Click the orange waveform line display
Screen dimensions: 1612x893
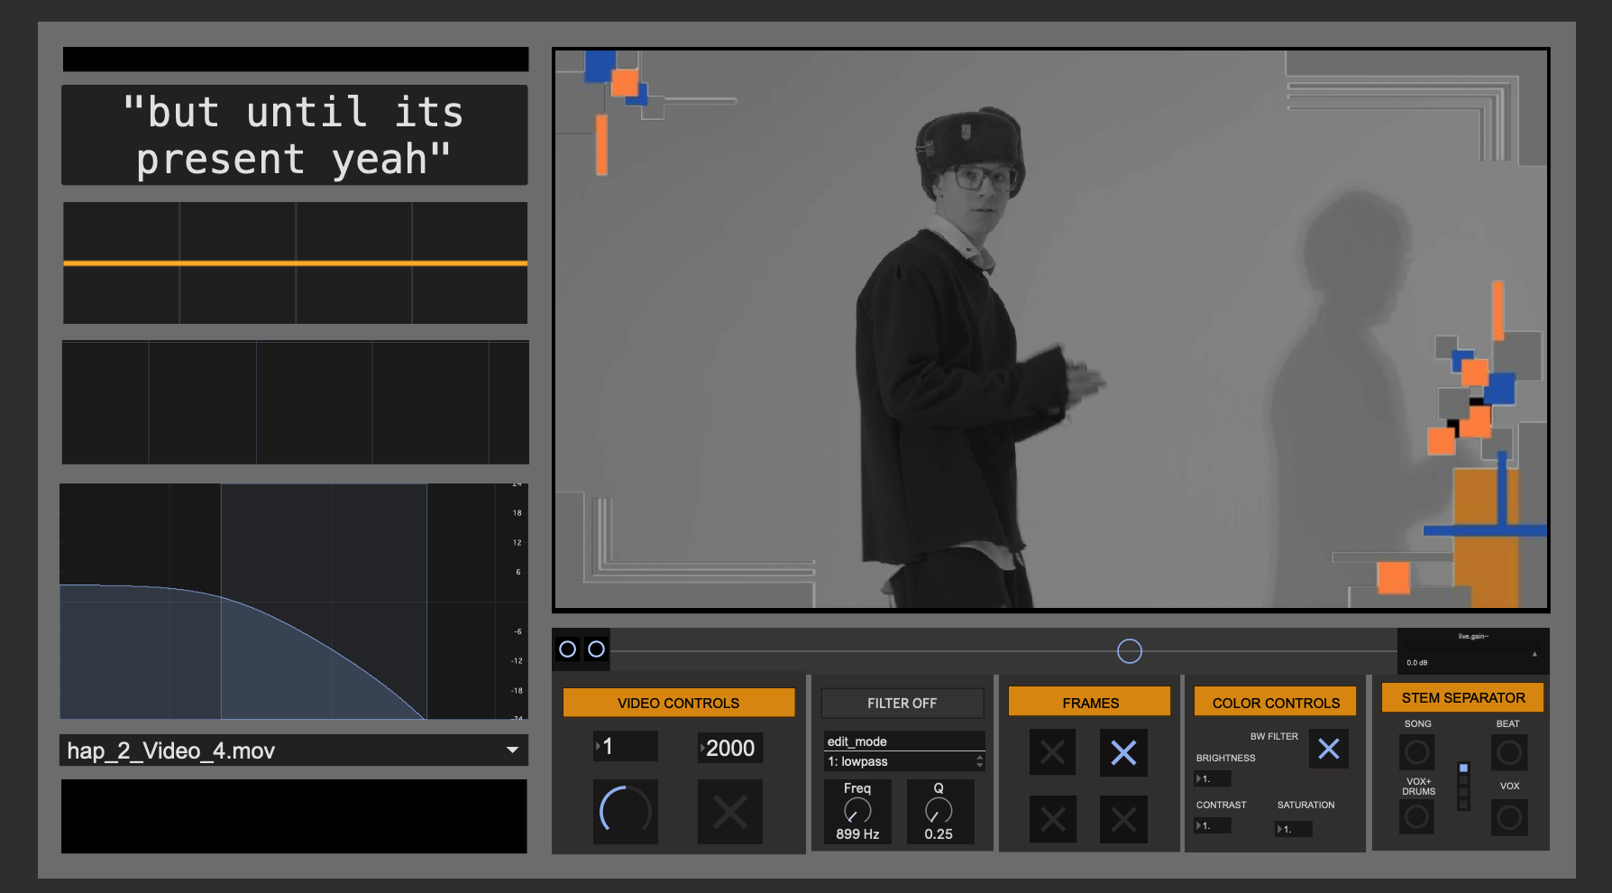click(295, 262)
